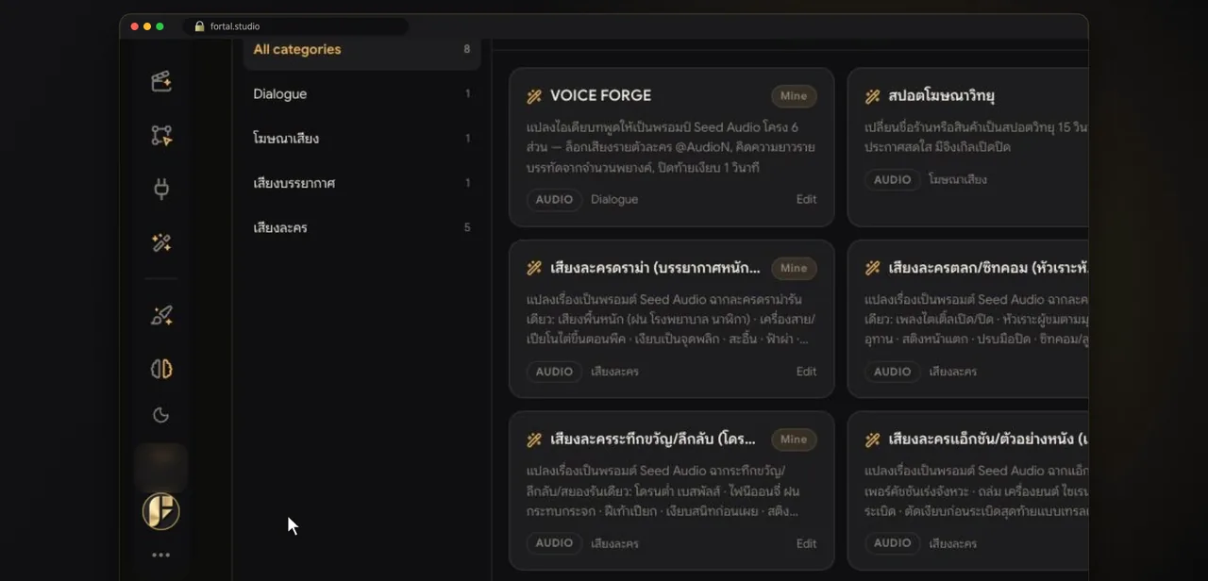1208x581 pixels.
Task: Click the wand icon beside เสียงละครระทึกขวัญ/ลึกลับ
Action: 534,440
